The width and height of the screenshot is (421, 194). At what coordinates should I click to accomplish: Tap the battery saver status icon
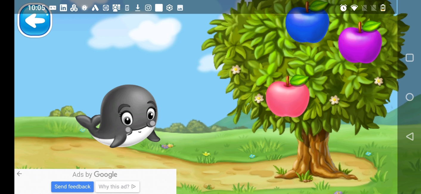[383, 8]
